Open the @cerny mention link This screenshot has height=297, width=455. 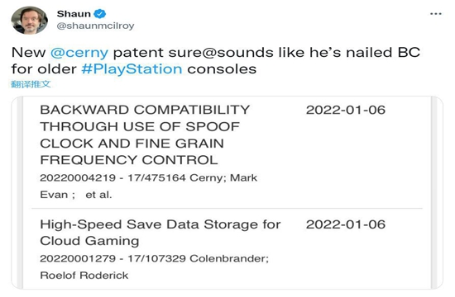pos(79,53)
